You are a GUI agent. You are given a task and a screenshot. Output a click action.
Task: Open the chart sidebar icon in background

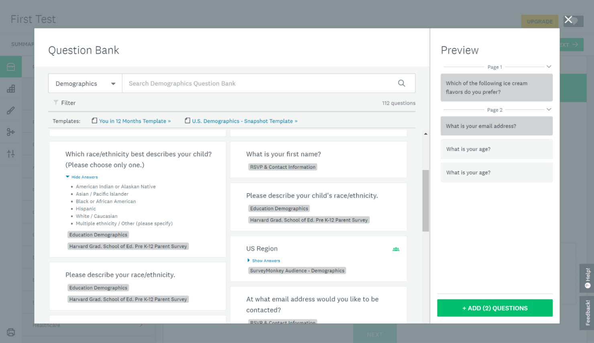(x=11, y=88)
